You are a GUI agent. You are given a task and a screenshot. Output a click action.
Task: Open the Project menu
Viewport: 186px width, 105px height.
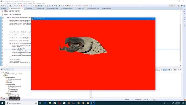pos(30,3)
